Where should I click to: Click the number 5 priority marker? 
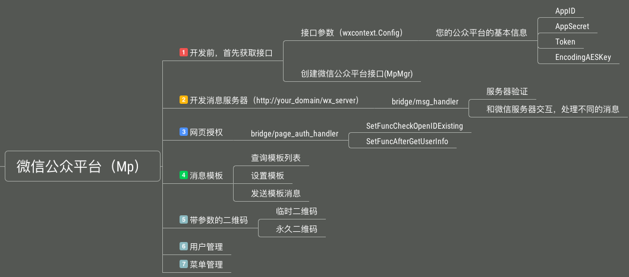click(183, 219)
